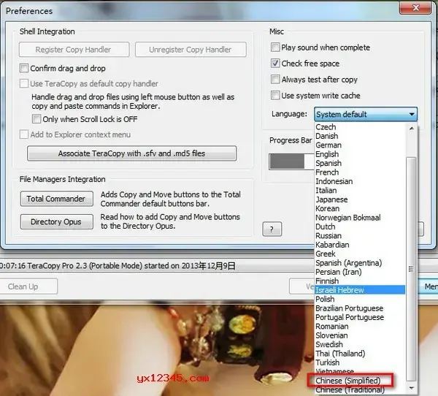Select Turkish language entry

tap(360, 362)
